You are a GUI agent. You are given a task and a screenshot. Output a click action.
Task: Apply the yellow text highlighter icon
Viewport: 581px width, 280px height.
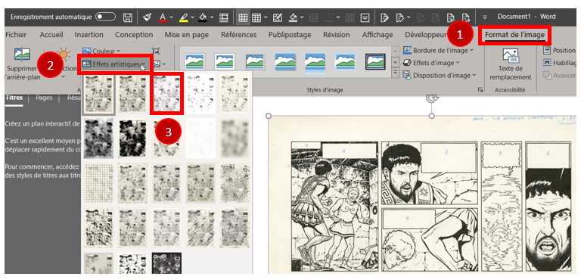183,17
